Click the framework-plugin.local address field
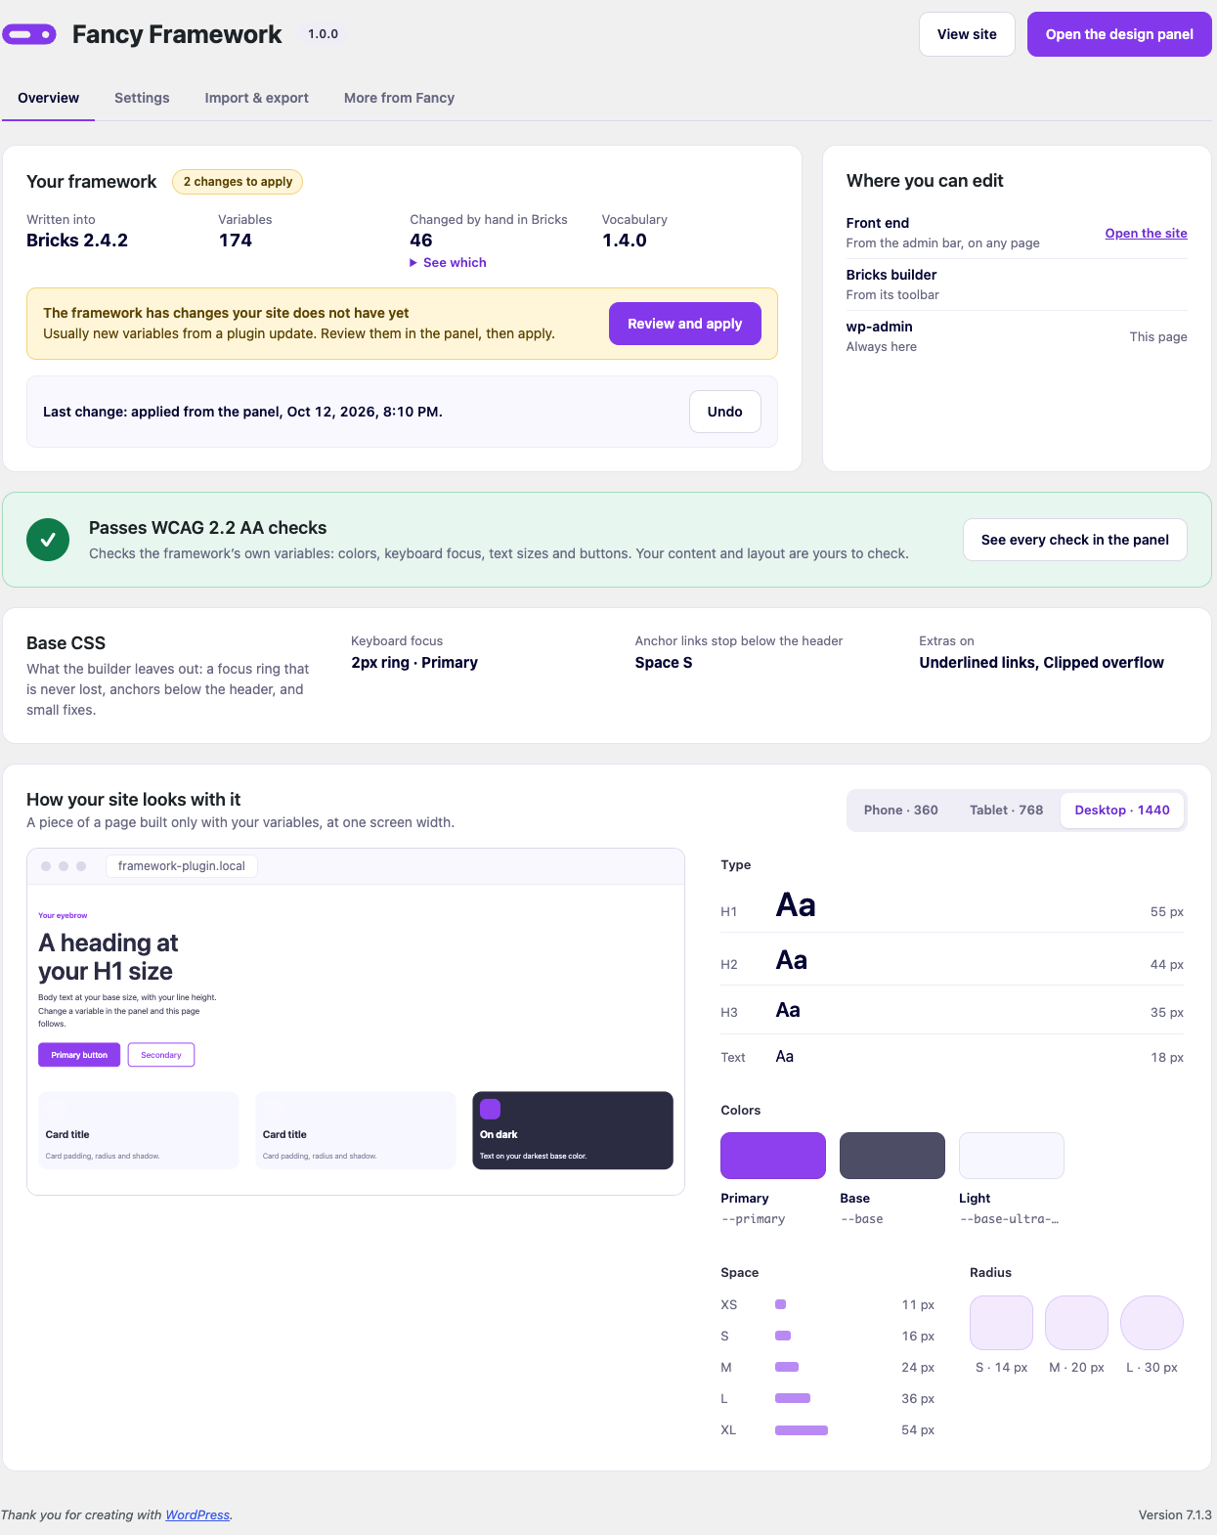This screenshot has width=1217, height=1535. [x=181, y=866]
